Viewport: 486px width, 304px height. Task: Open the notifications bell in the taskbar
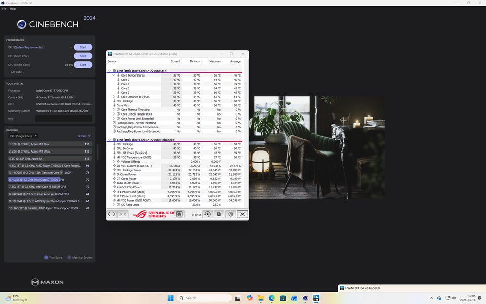(x=479, y=298)
